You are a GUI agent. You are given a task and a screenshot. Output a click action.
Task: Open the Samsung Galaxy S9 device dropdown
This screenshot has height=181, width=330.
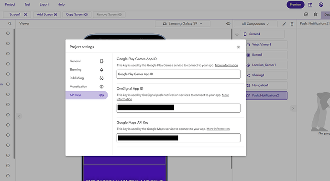tap(183, 24)
